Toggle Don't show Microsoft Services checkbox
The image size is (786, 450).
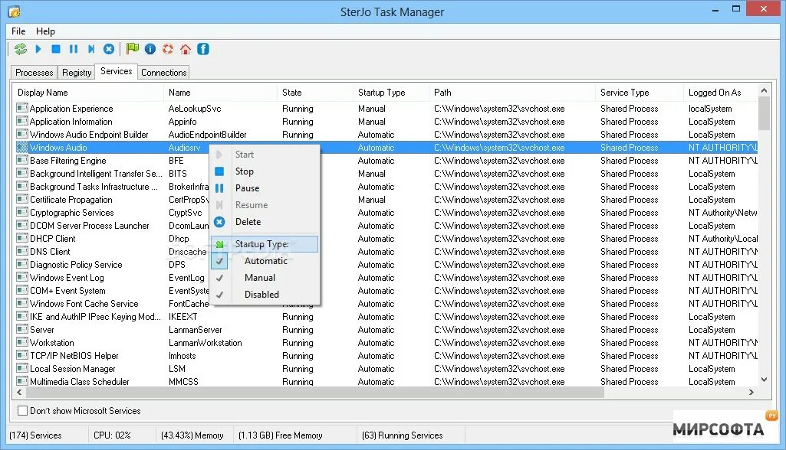click(x=22, y=410)
